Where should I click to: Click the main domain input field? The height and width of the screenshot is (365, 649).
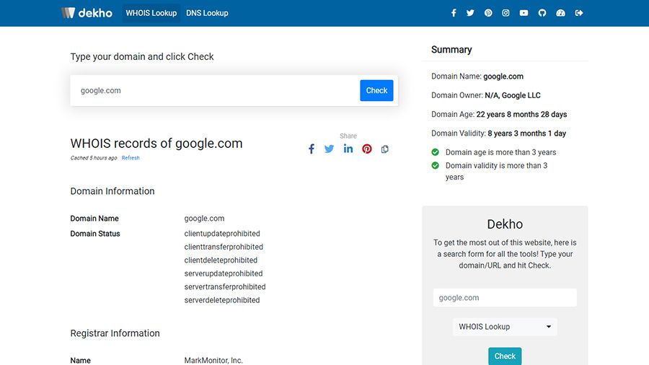[x=216, y=91]
